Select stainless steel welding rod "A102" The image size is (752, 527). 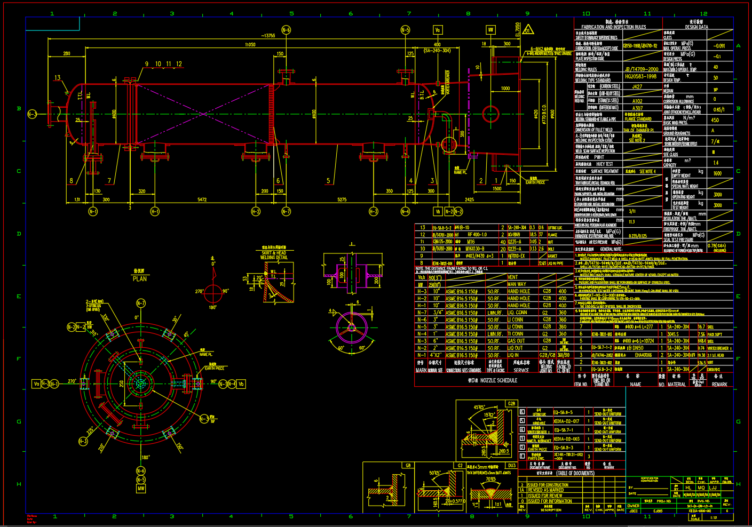pos(637,101)
